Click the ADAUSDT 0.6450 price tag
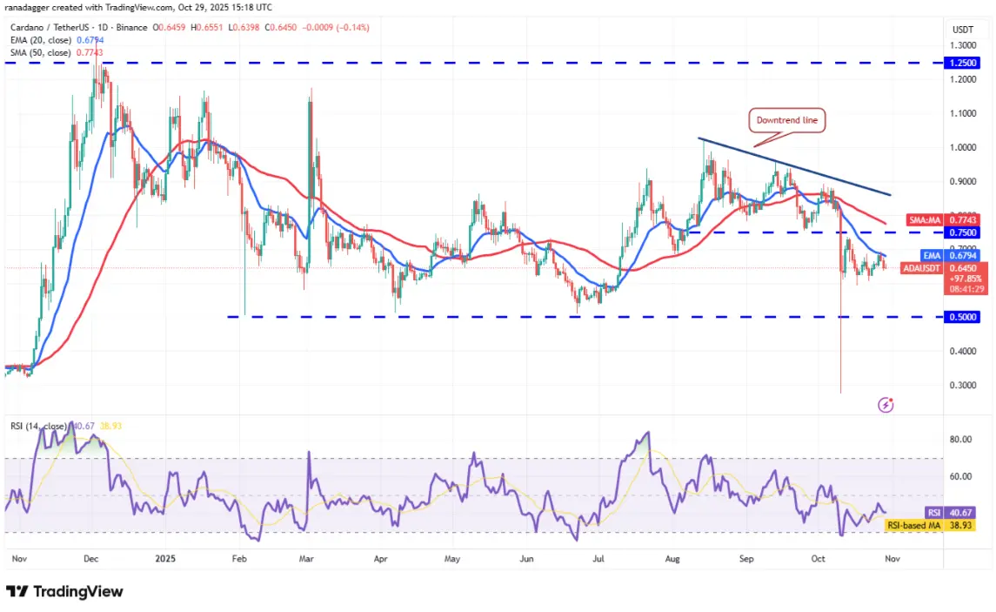996x612 pixels. tap(941, 268)
